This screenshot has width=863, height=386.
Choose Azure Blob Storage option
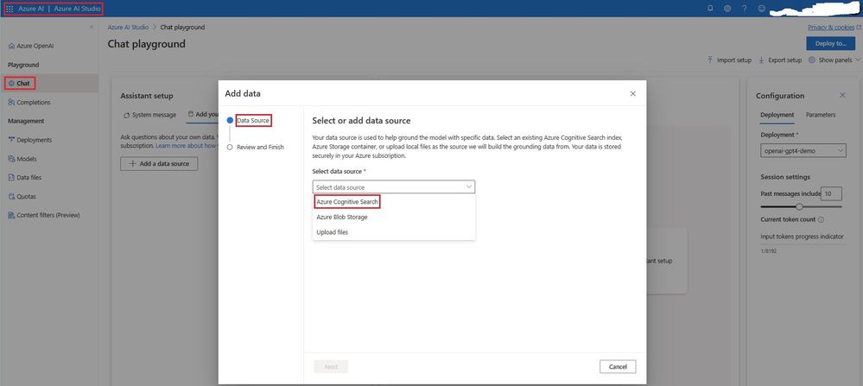coord(394,218)
